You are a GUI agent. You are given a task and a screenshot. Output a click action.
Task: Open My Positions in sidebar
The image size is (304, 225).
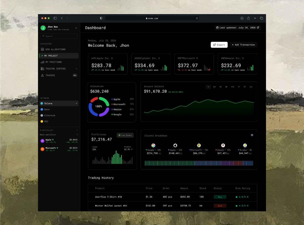pos(59,62)
